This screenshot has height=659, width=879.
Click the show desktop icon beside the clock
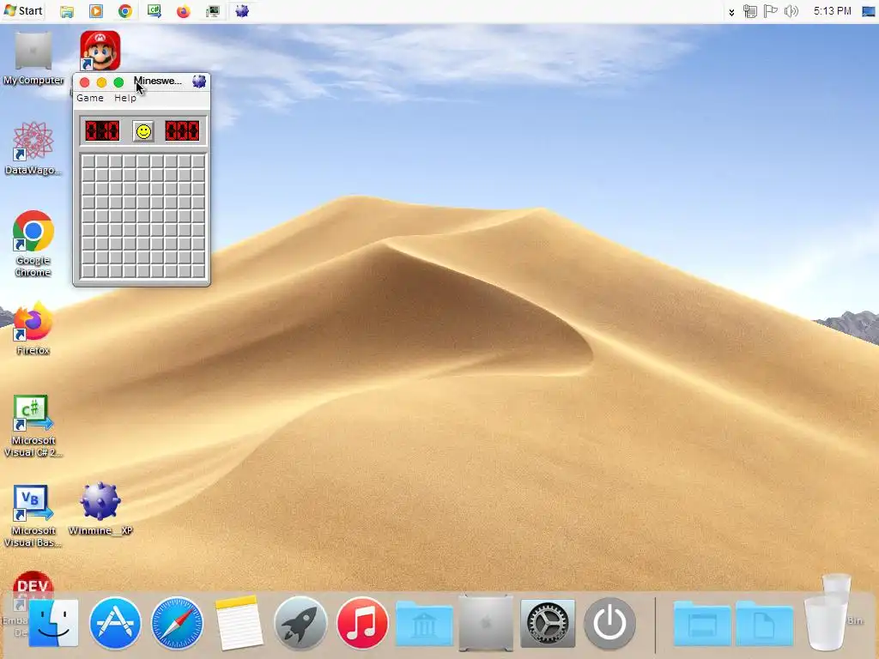click(x=869, y=11)
